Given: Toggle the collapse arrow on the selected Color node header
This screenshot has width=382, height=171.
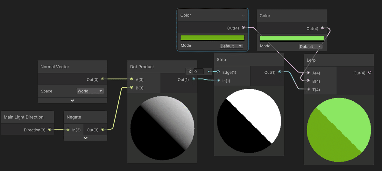Looking at the screenshot, I should [243, 15].
